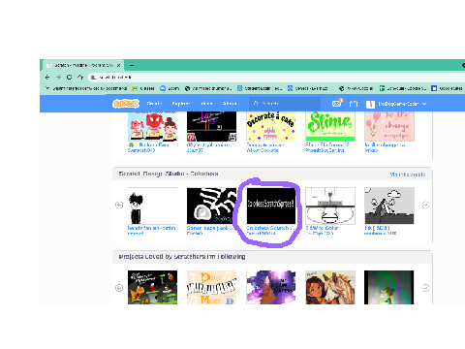The image size is (465, 349).
Task: Open the Explore menu item
Action: tap(181, 104)
